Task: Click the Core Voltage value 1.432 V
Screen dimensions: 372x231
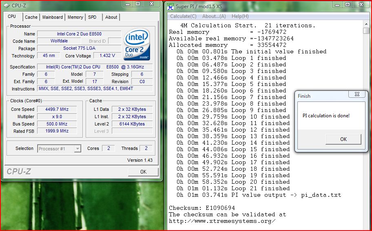Action: click(107, 55)
